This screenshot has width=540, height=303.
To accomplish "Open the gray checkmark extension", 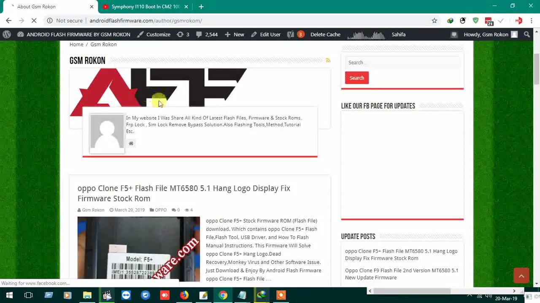I will [x=501, y=21].
